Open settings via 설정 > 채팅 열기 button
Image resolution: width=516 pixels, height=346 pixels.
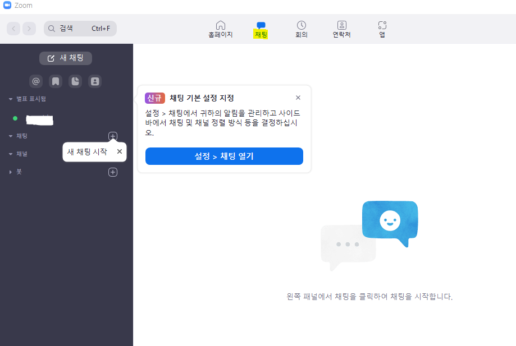pos(224,156)
